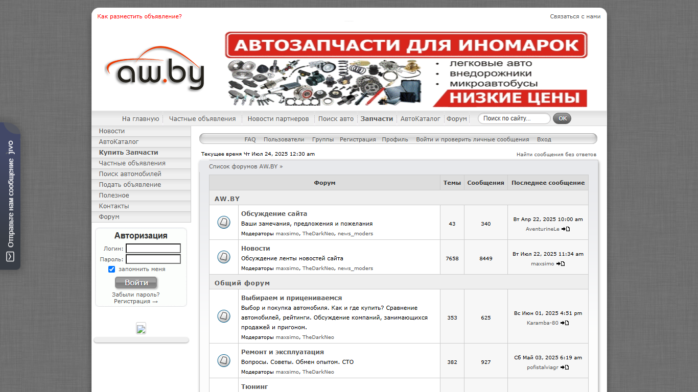Click Вс Июн 01, 2025 4:51 pm date
Image resolution: width=698 pixels, height=392 pixels.
[548, 313]
